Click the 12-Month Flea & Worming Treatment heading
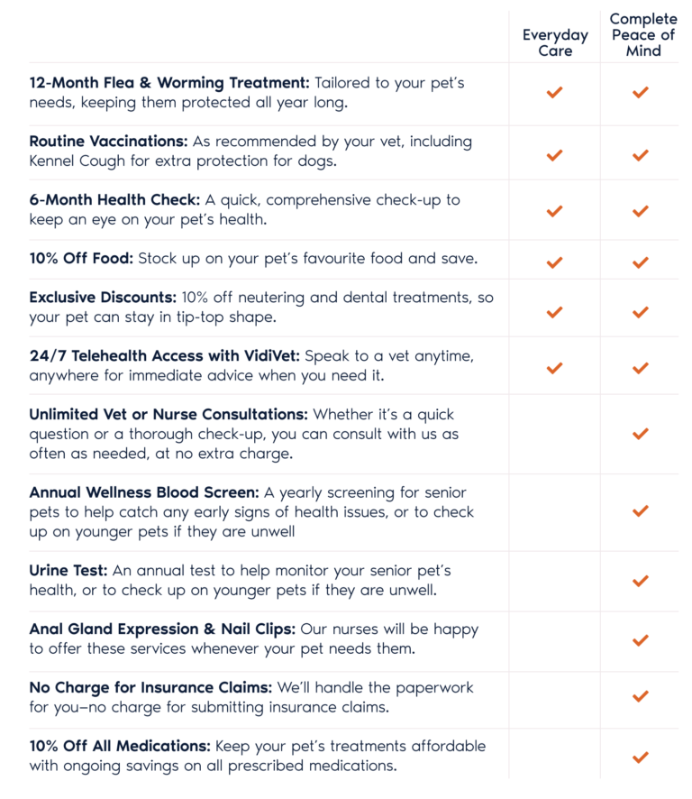 click(x=168, y=83)
